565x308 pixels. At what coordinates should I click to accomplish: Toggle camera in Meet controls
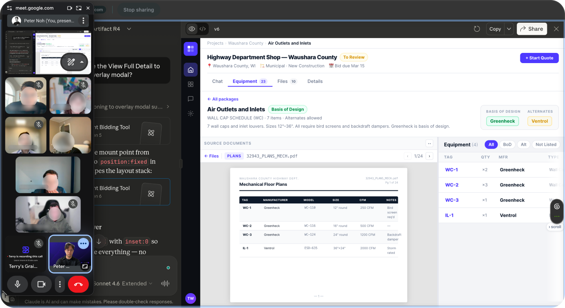(x=41, y=284)
